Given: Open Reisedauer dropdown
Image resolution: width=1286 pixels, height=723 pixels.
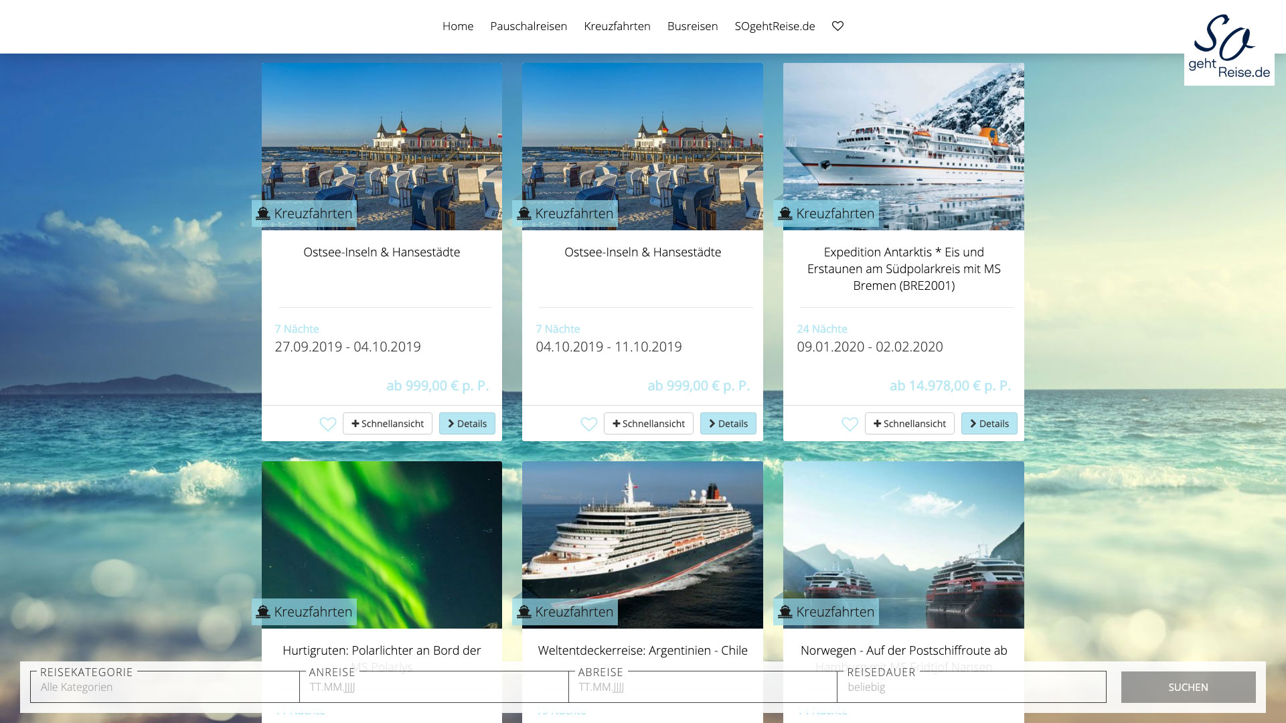Looking at the screenshot, I should click(x=971, y=687).
